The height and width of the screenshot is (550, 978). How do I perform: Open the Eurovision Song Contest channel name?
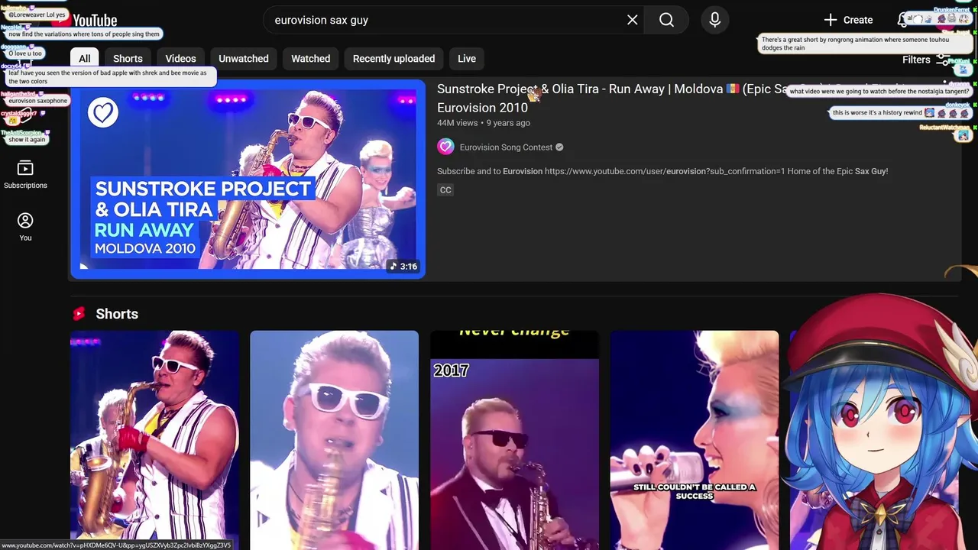[x=505, y=147]
